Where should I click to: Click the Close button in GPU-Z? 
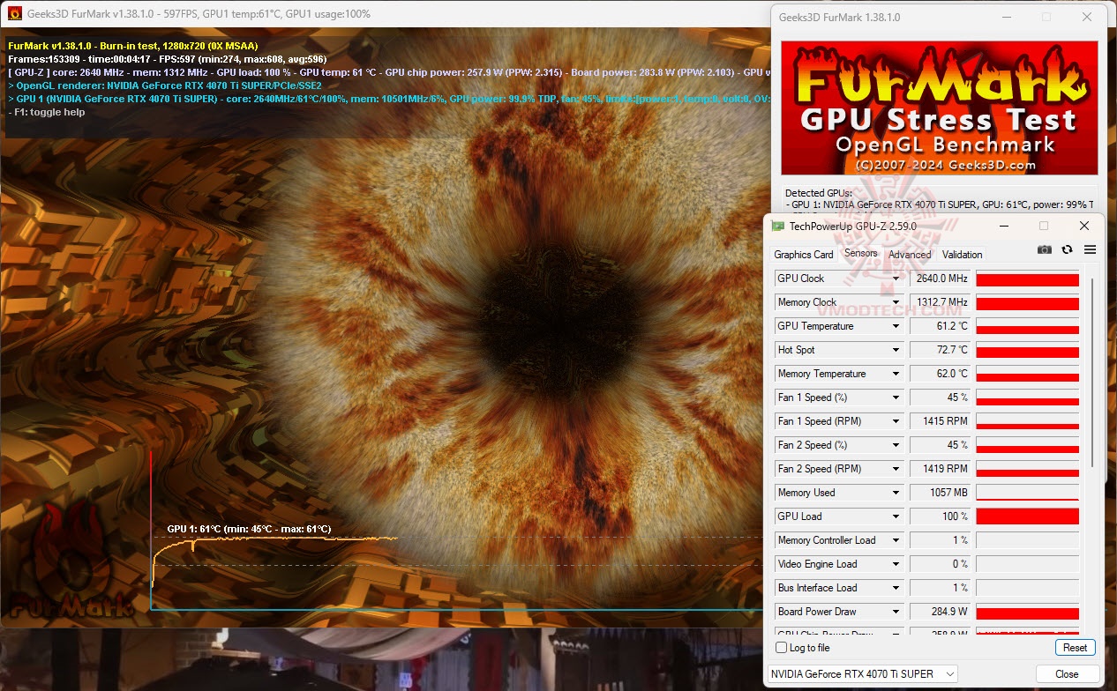(x=1067, y=674)
